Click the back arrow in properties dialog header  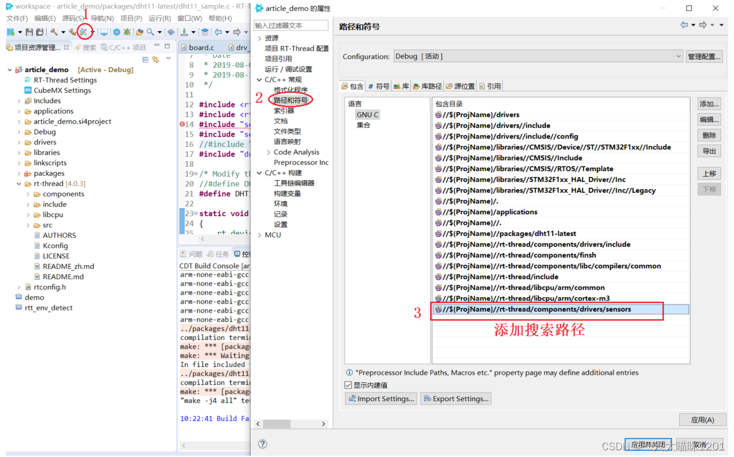click(684, 25)
